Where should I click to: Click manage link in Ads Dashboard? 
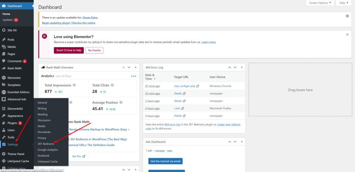(159, 150)
